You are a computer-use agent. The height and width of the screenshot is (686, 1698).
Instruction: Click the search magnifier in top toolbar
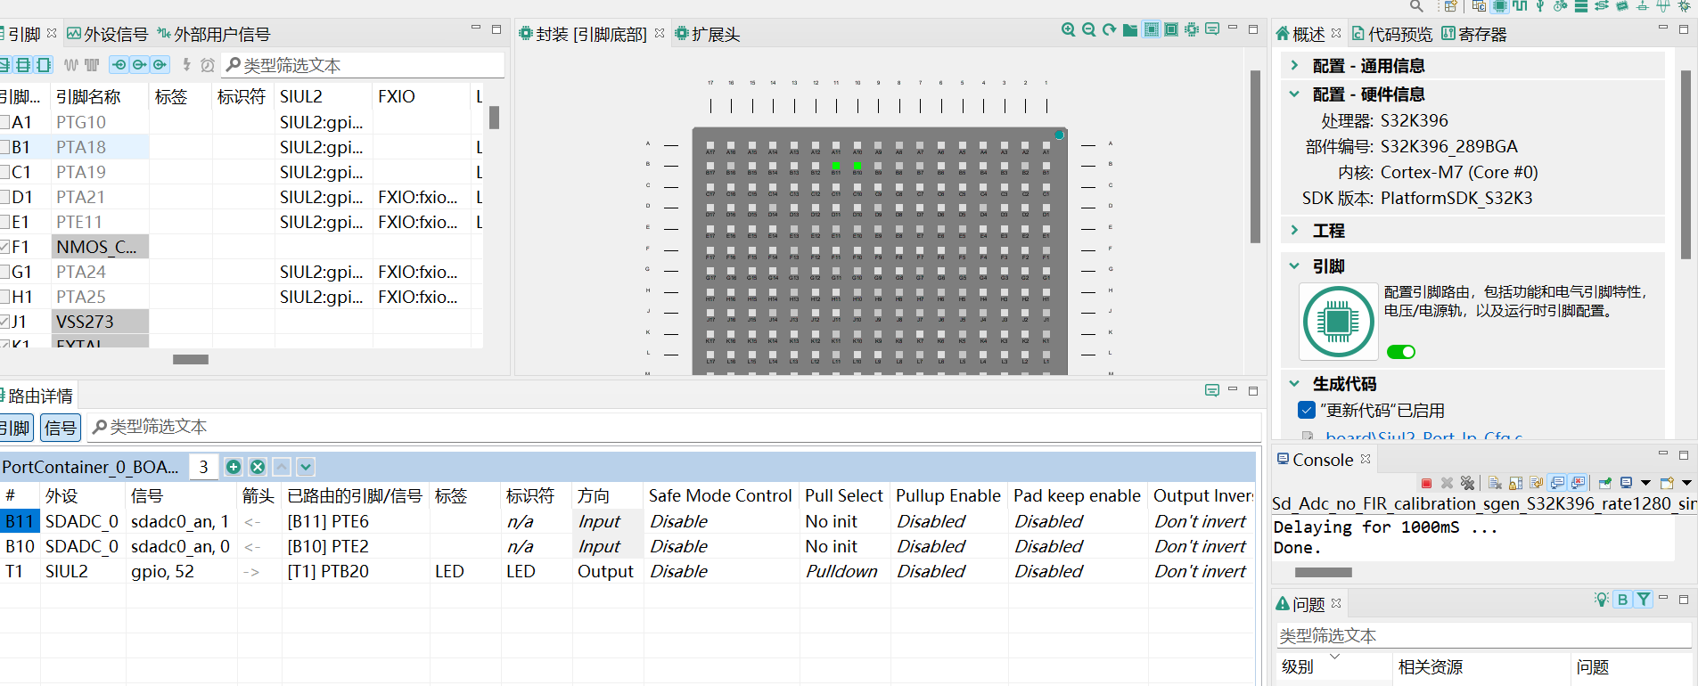click(1416, 5)
